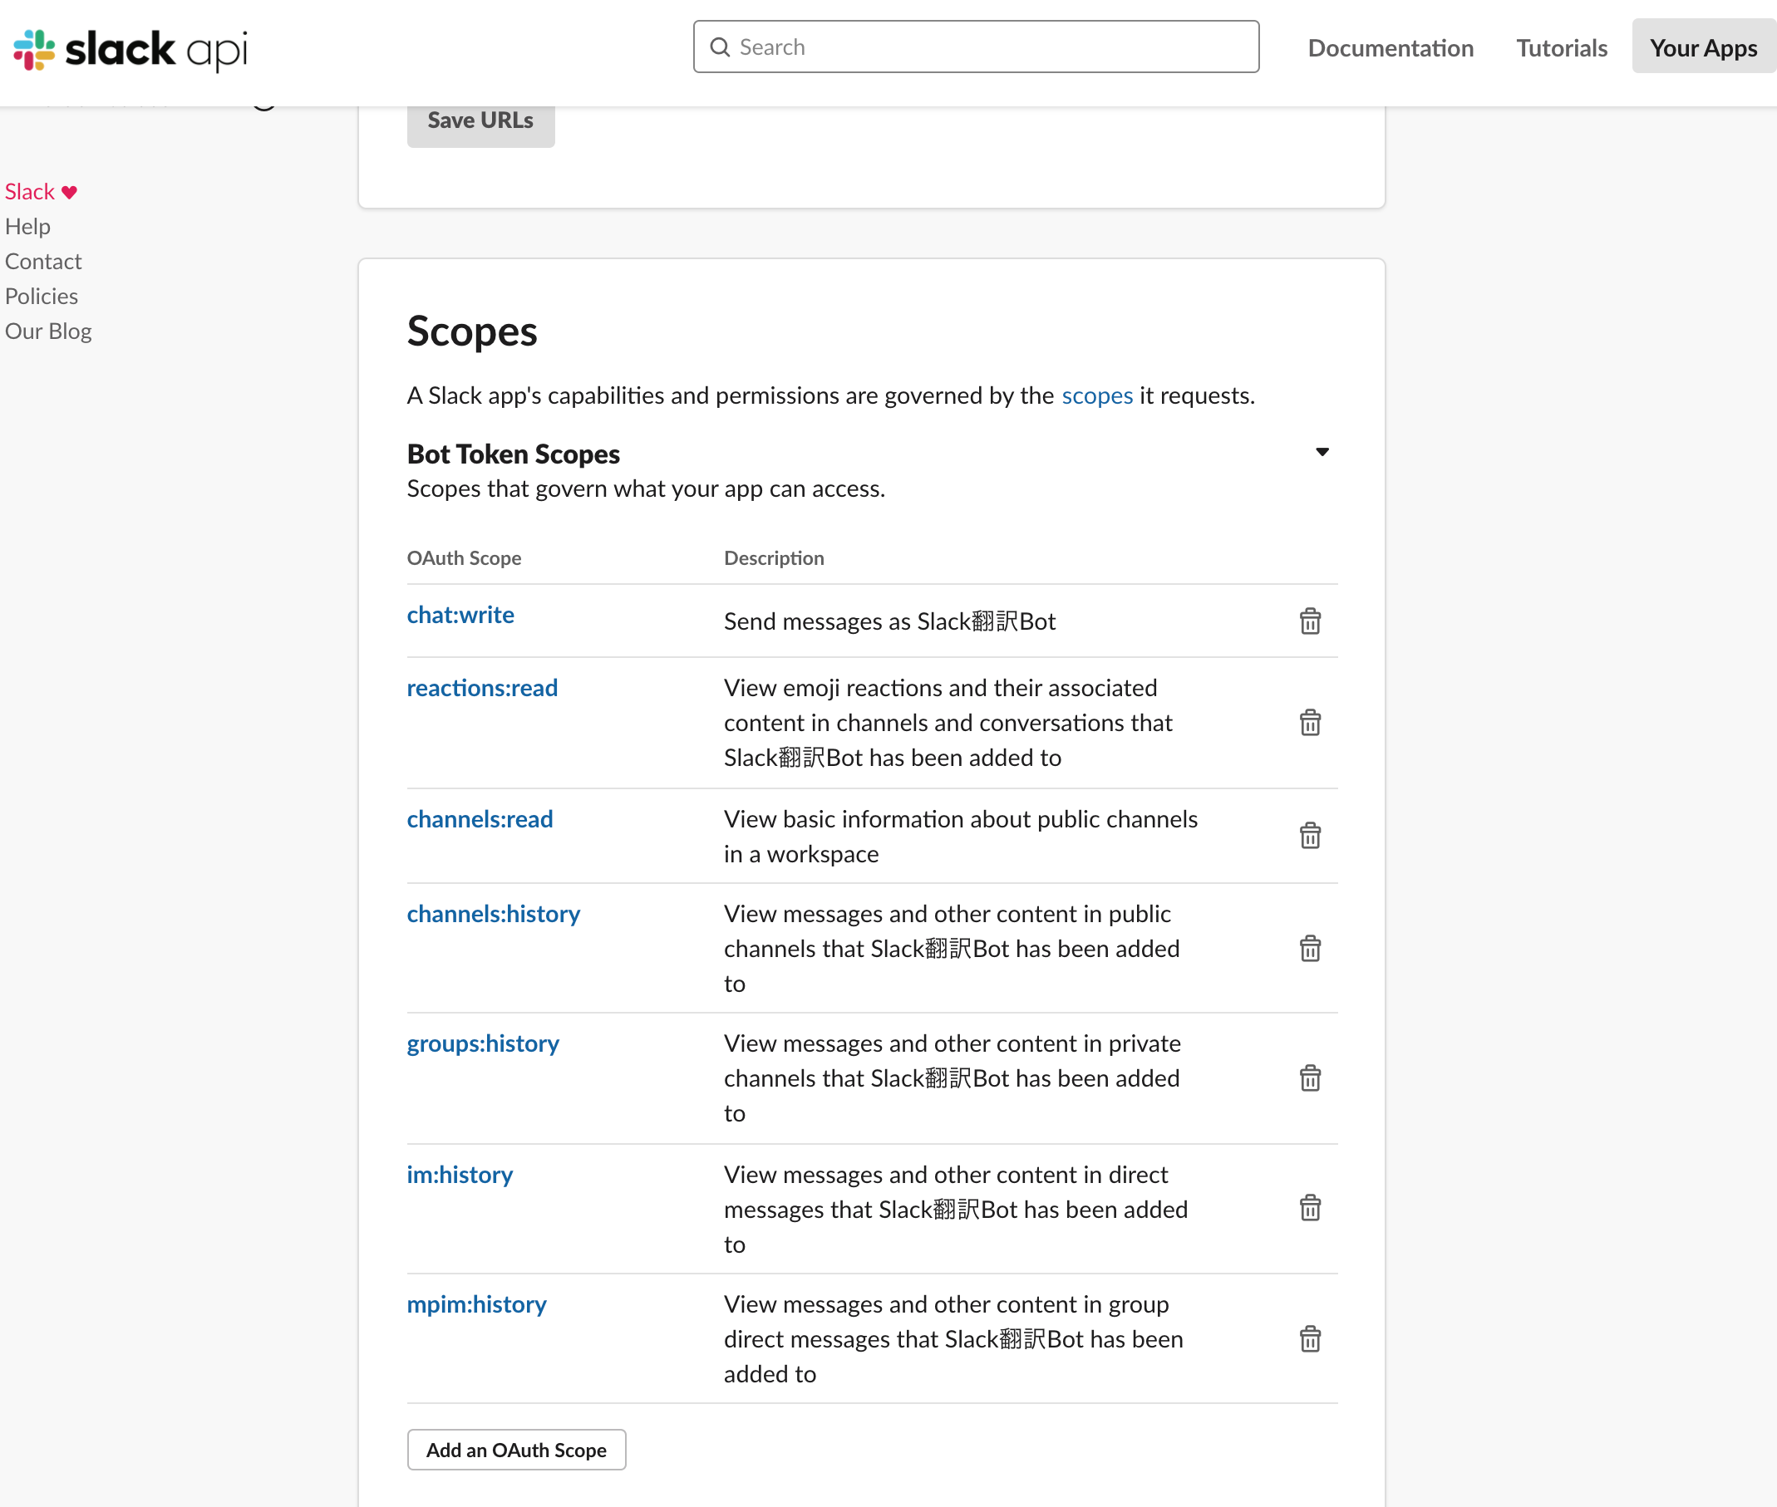Remove the reactions:read scope with the trash icon
The width and height of the screenshot is (1777, 1507).
1309,723
